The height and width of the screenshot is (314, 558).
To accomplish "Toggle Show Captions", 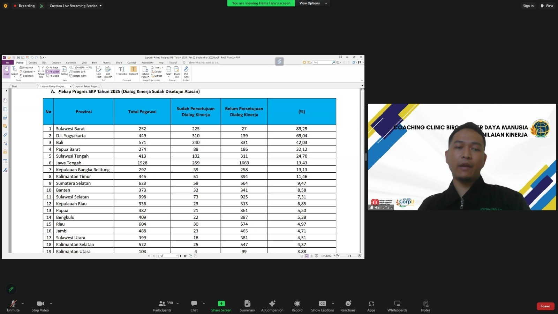I will pos(322,306).
